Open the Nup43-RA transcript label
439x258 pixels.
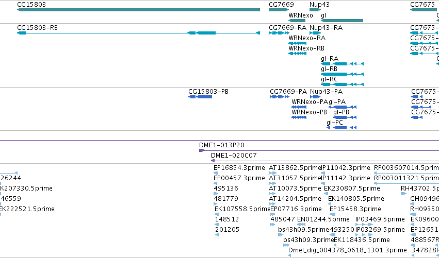click(x=326, y=28)
